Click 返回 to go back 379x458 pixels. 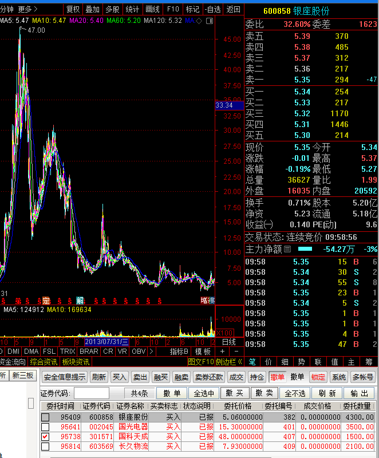[x=233, y=10]
